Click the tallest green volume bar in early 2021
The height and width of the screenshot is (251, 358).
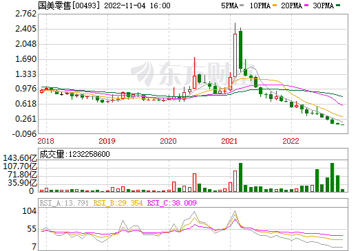click(x=240, y=177)
